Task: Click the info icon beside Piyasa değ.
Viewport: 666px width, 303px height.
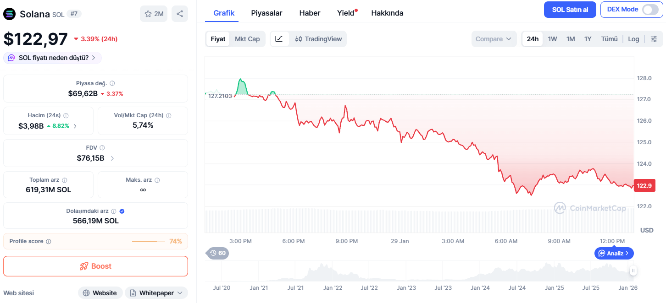Action: pyautogui.click(x=112, y=83)
